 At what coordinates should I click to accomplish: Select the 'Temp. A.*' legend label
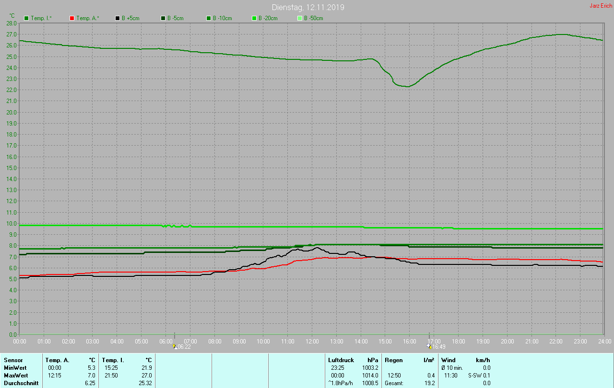coord(87,18)
